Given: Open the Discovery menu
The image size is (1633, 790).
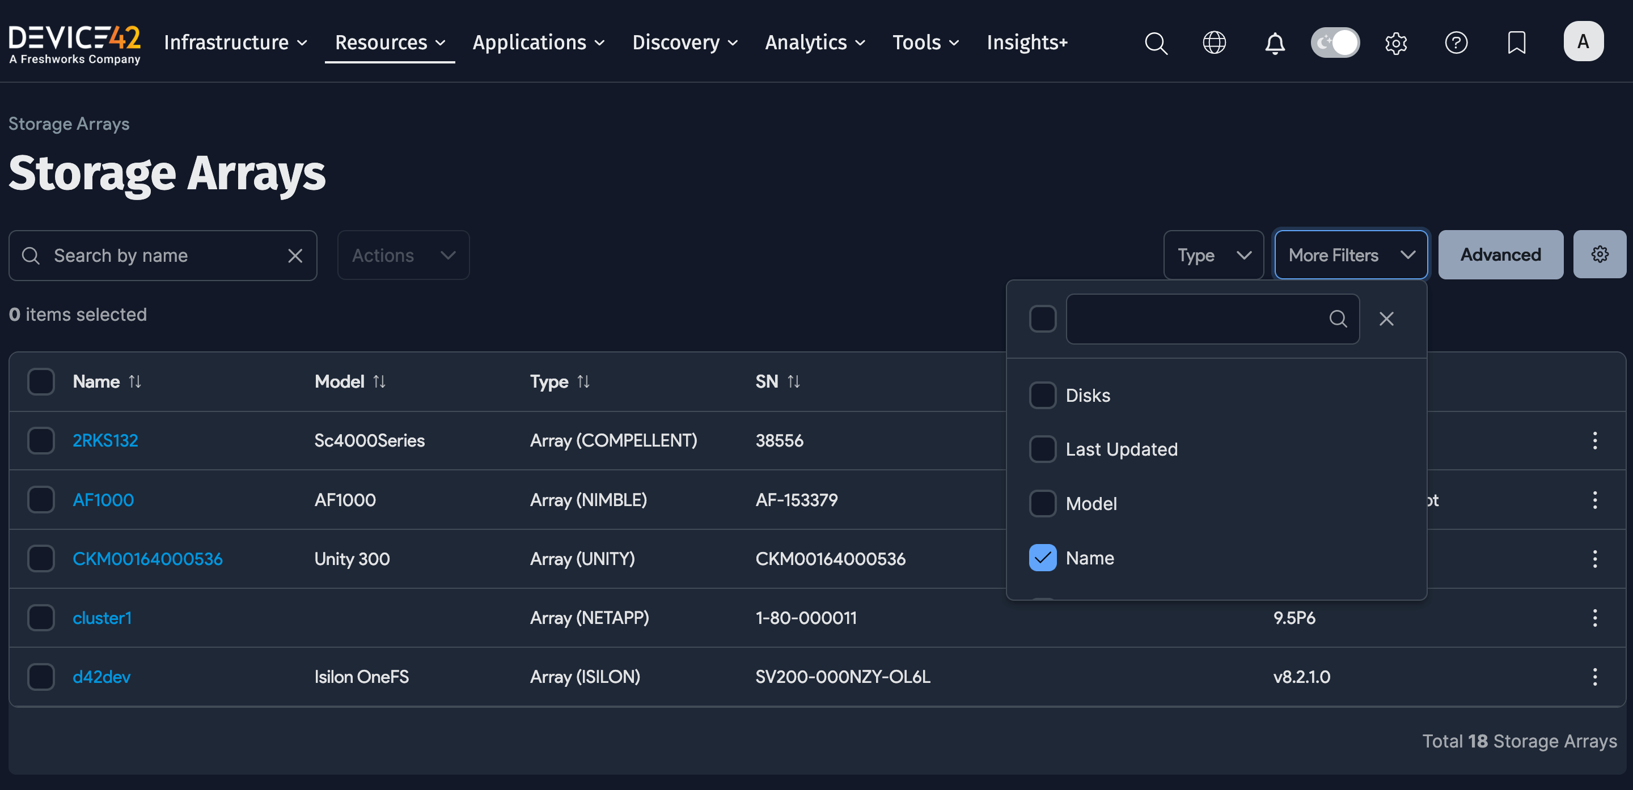Looking at the screenshot, I should pyautogui.click(x=684, y=43).
